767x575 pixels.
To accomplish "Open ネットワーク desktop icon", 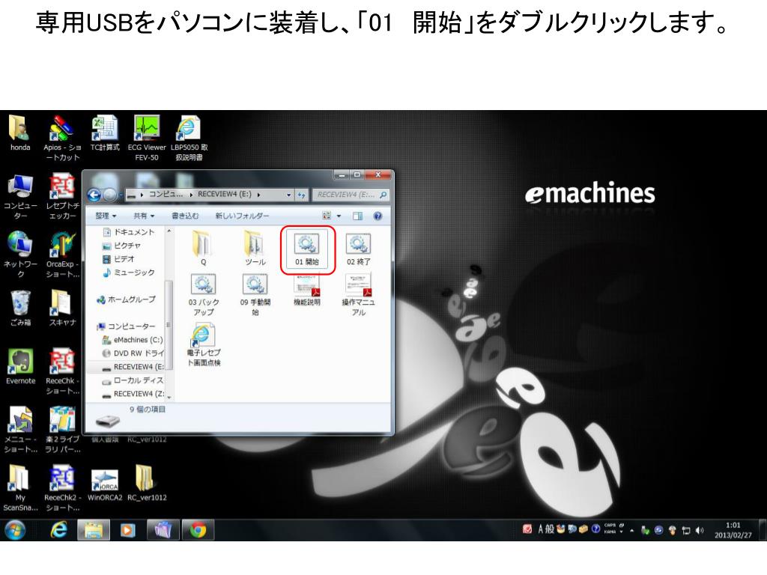I will 20,255.
